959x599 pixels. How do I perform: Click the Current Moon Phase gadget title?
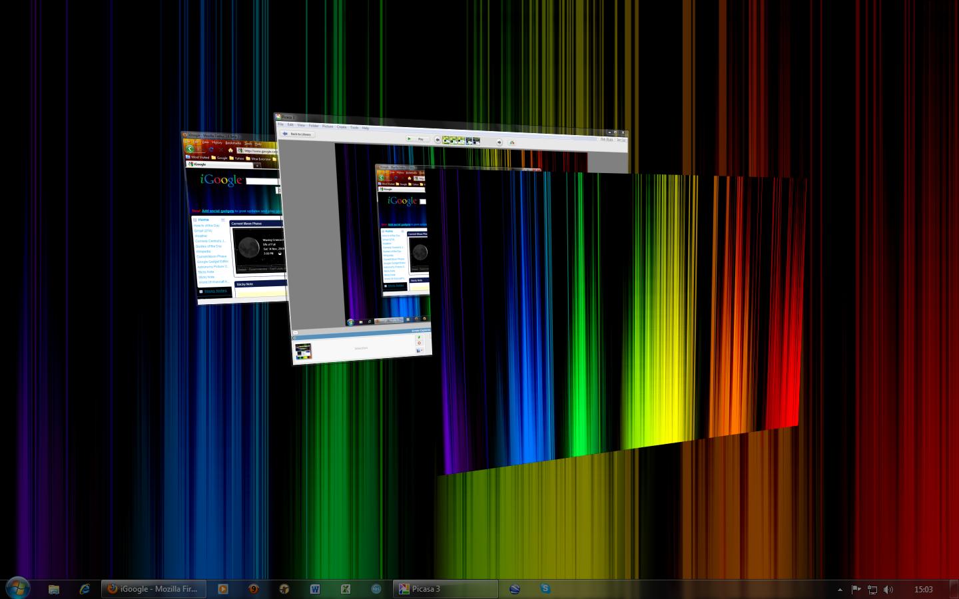(246, 224)
